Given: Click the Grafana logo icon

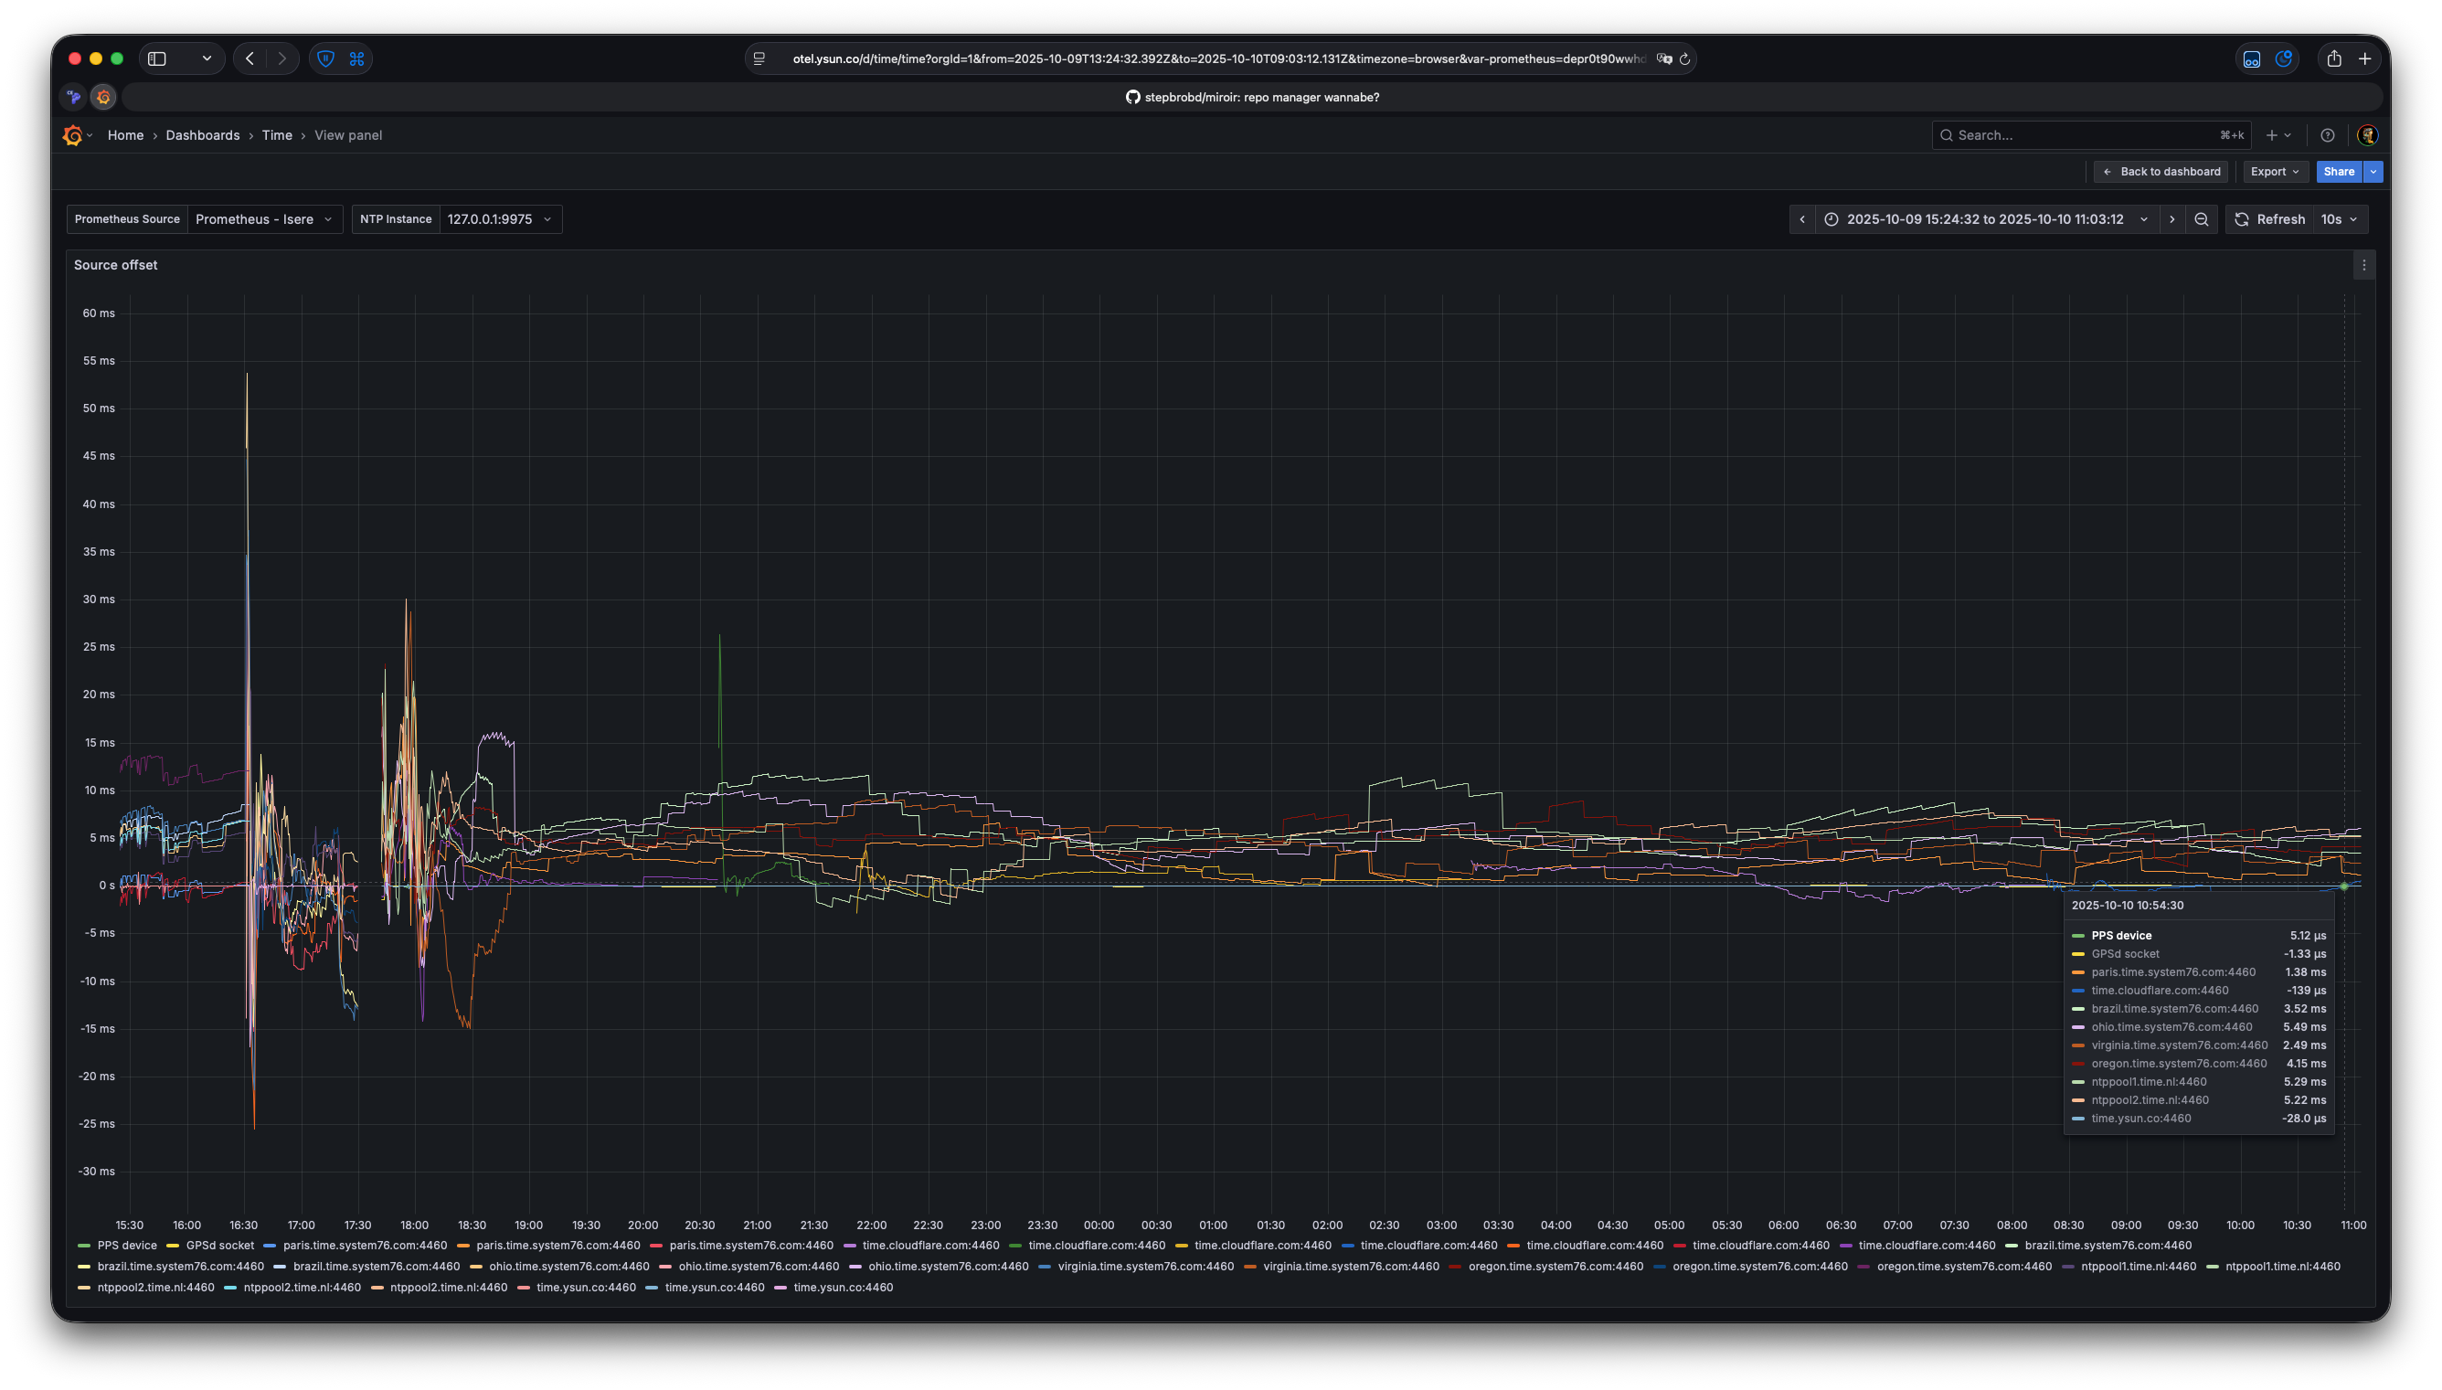Looking at the screenshot, I should 72,135.
